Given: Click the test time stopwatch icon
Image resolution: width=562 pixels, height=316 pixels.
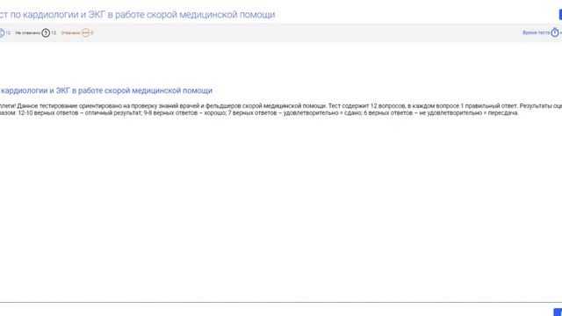Looking at the screenshot, I should [555, 32].
